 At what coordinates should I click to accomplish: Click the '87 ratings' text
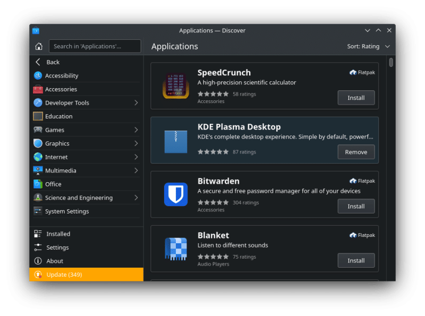(x=244, y=152)
